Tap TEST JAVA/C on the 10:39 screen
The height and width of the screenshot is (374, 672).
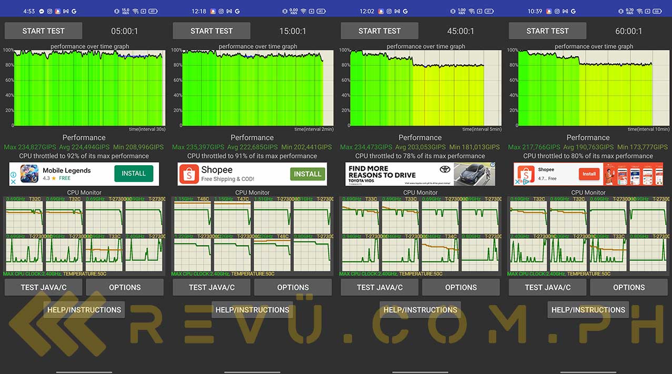pos(547,287)
